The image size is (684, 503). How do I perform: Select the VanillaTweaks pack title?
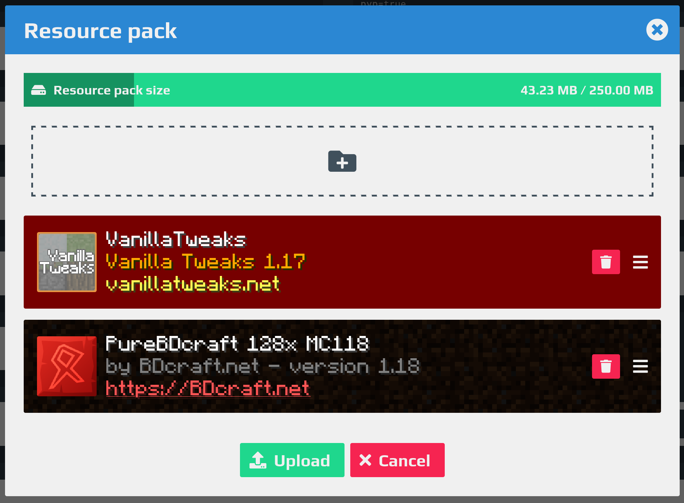[176, 239]
